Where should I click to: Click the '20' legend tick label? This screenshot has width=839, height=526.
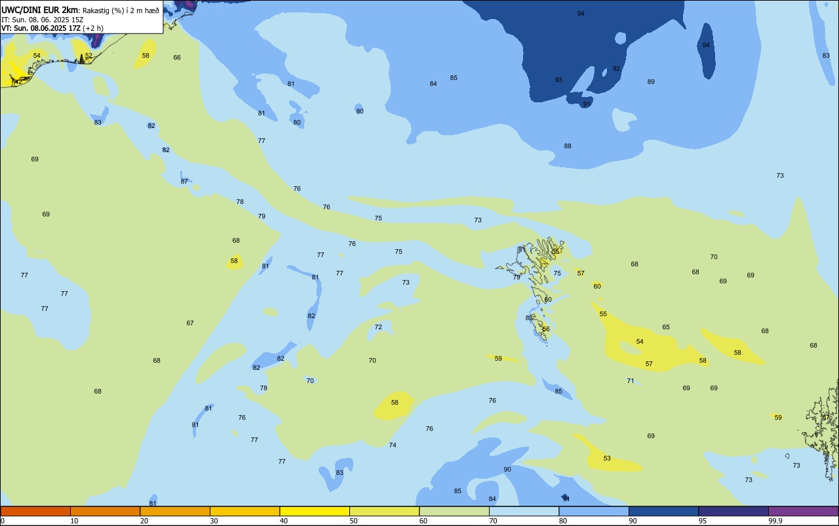pos(144,521)
